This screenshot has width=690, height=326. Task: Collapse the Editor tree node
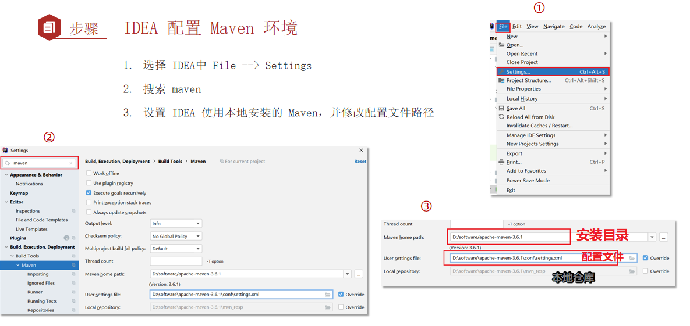tap(6, 202)
